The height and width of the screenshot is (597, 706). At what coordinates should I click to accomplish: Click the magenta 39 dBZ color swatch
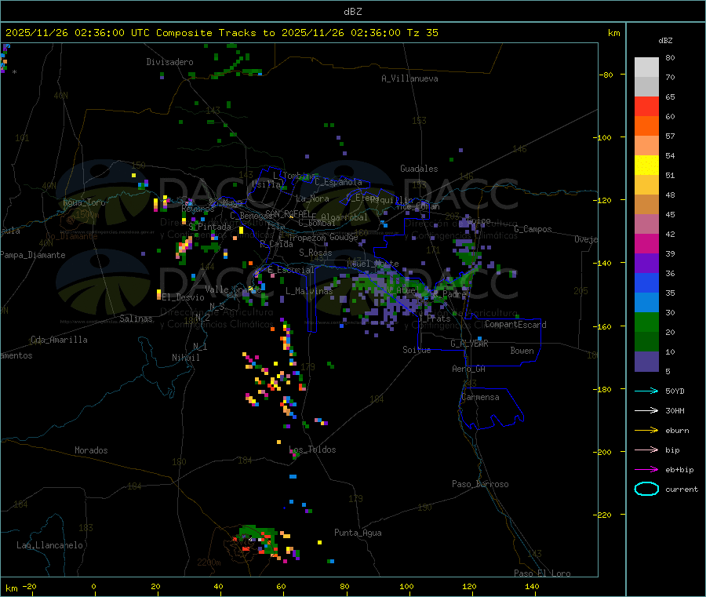(646, 244)
